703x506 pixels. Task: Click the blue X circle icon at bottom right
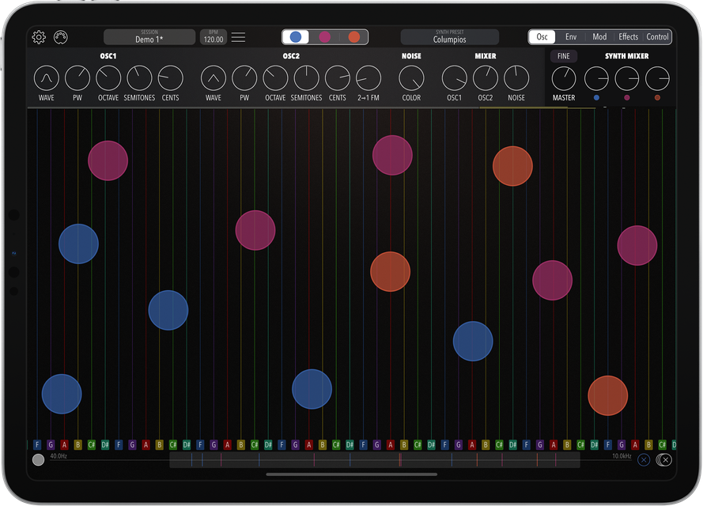click(644, 460)
